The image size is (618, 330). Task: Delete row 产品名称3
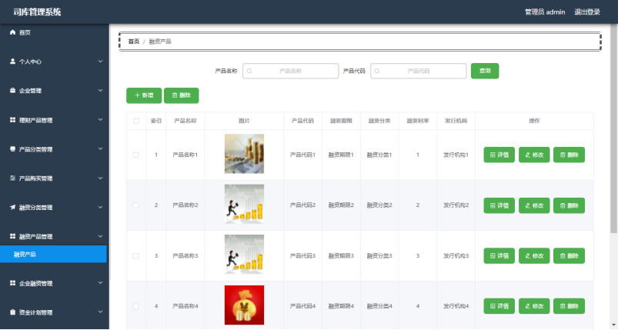pos(569,256)
